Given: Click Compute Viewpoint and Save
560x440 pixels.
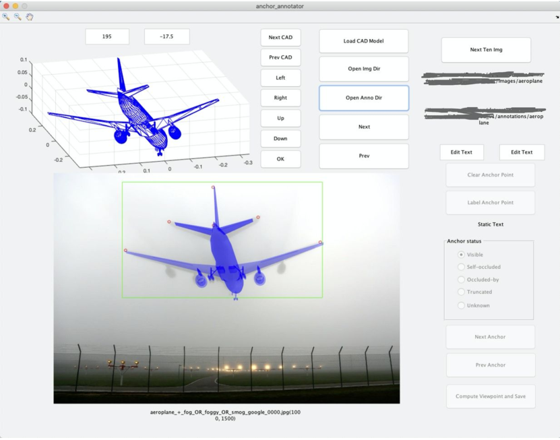Looking at the screenshot, I should pyautogui.click(x=491, y=396).
